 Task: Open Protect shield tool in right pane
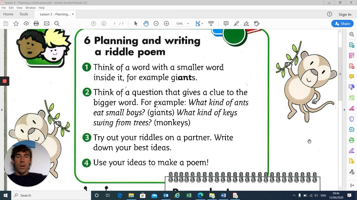pos(351,119)
